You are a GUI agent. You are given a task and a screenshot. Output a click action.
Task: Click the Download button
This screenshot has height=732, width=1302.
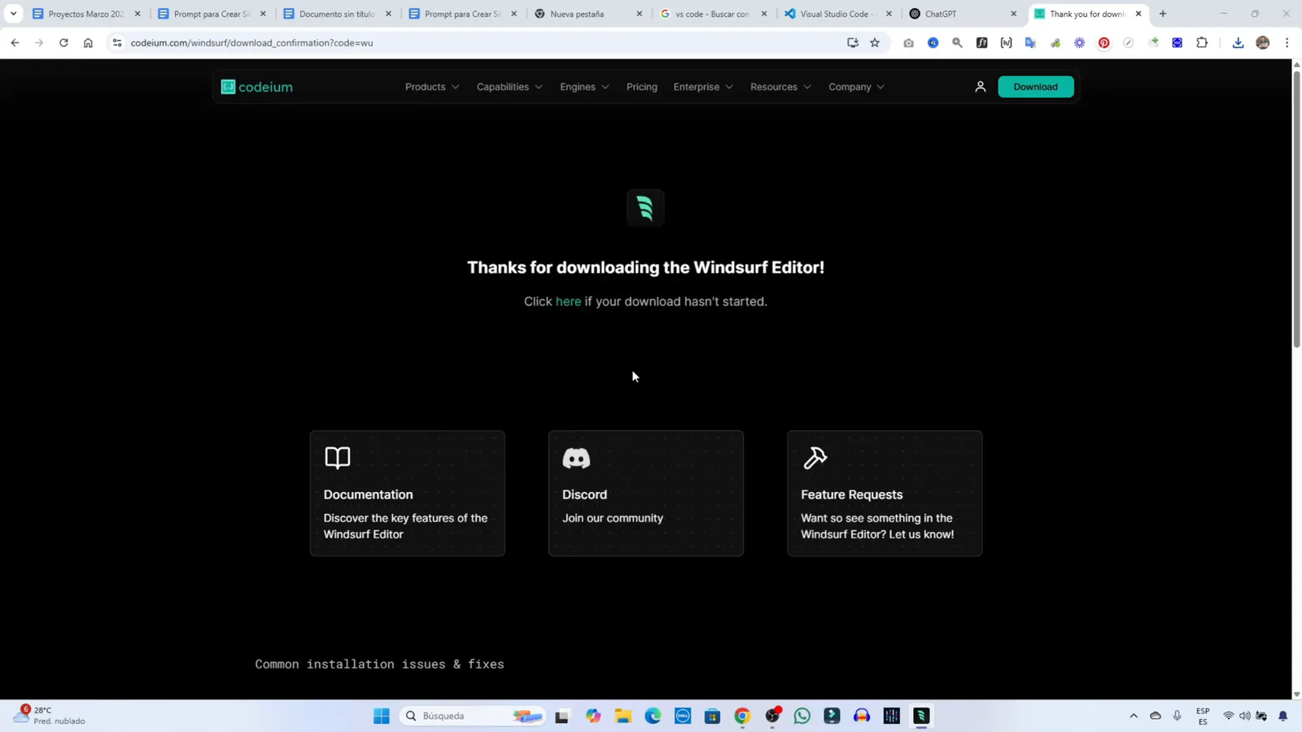[1035, 86]
